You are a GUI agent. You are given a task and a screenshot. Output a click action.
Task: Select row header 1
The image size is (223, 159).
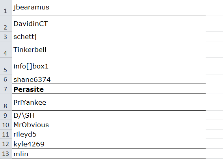pyautogui.click(x=6, y=7)
